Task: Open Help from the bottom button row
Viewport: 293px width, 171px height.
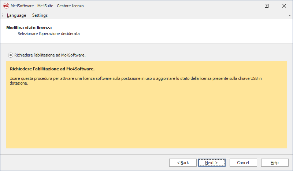Action: (274, 163)
